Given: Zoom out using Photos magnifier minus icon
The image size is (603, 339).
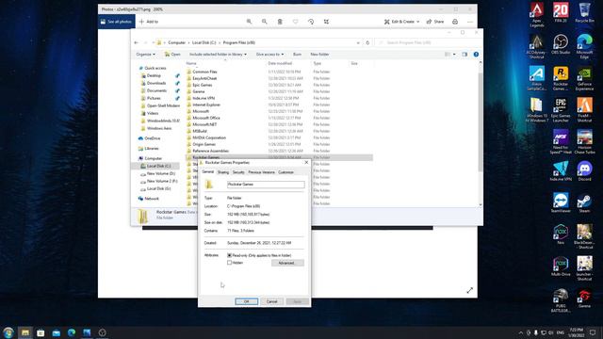Looking at the screenshot, I should (x=265, y=22).
